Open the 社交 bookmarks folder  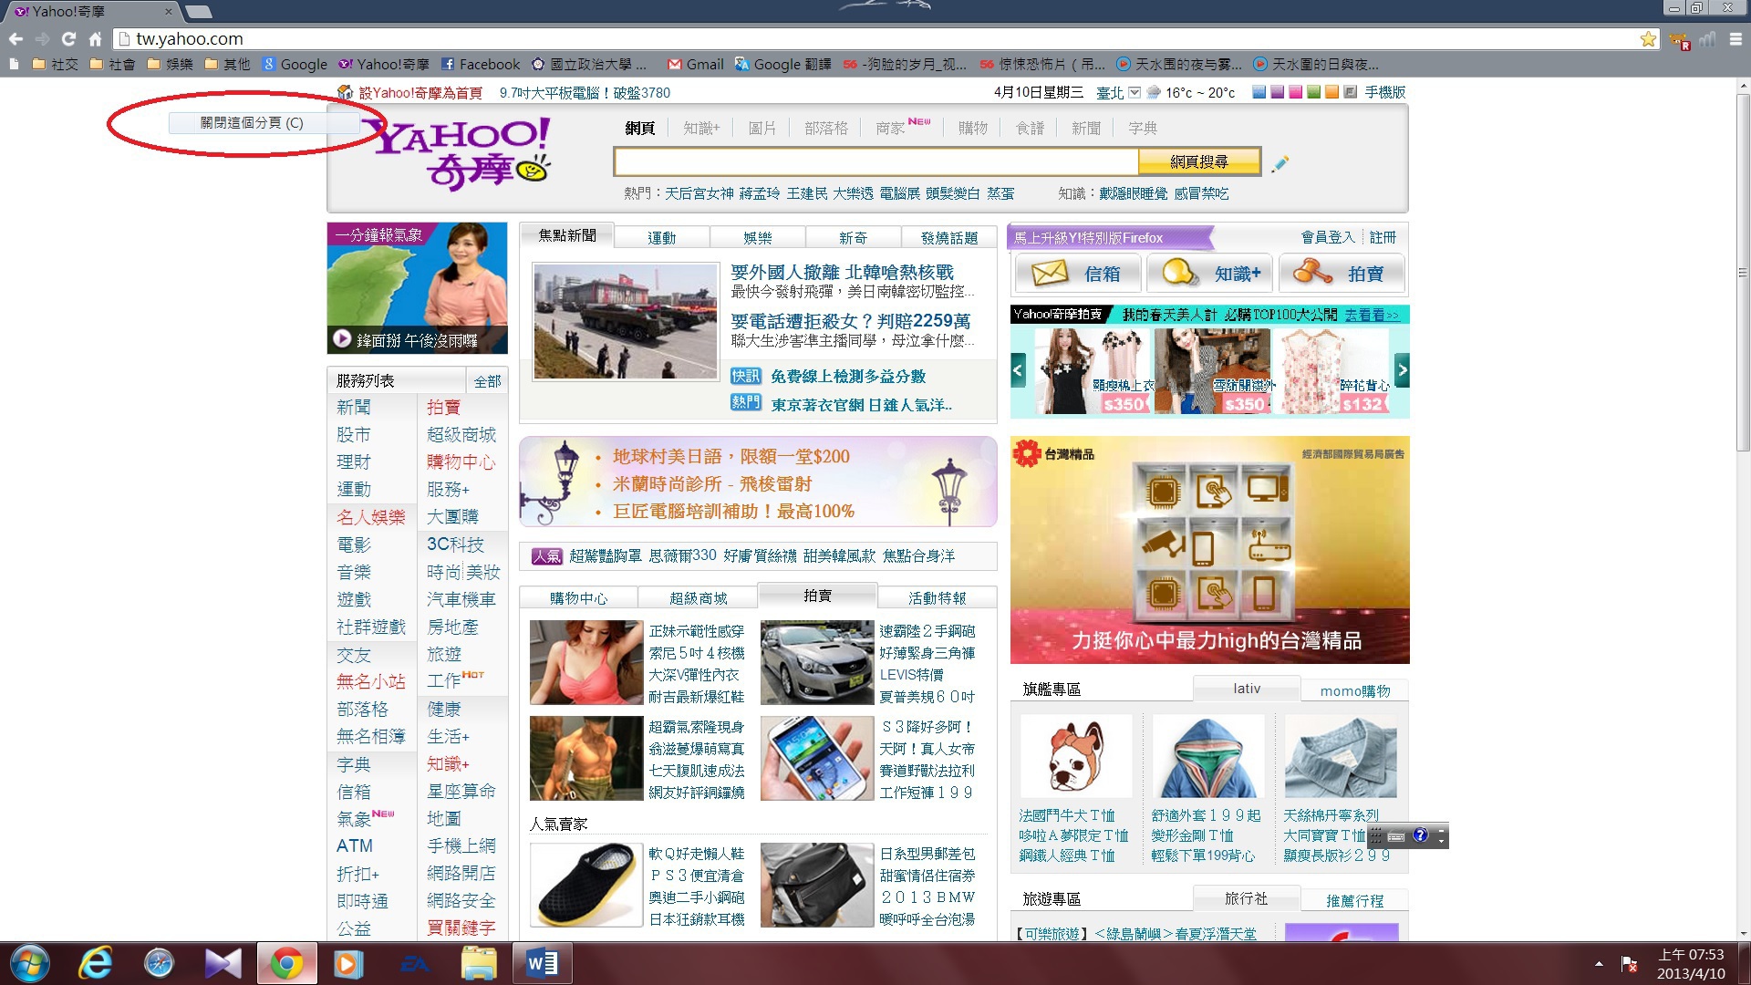coord(55,64)
